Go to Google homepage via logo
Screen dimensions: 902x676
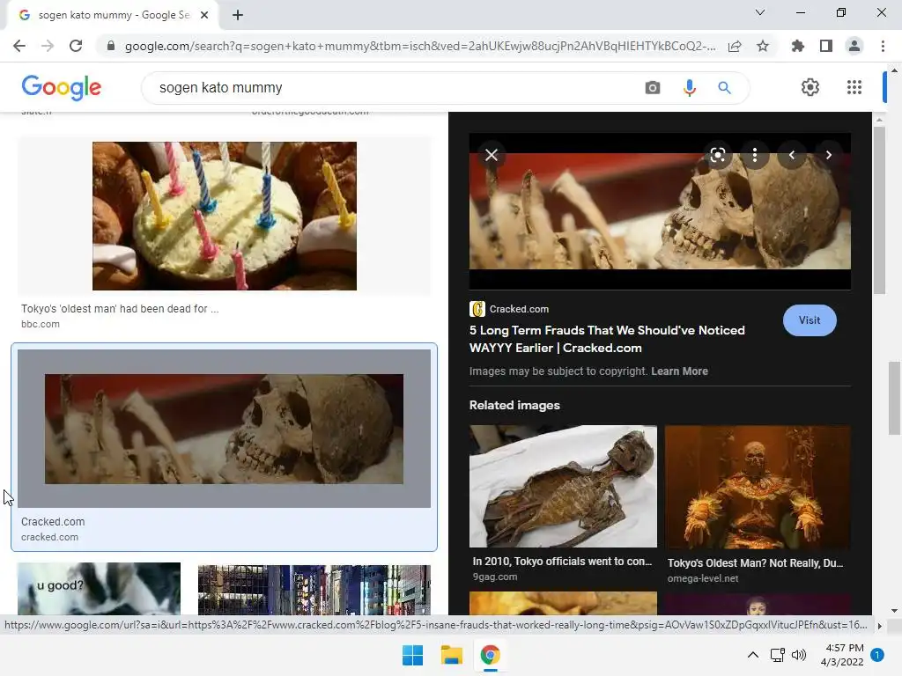pos(62,87)
